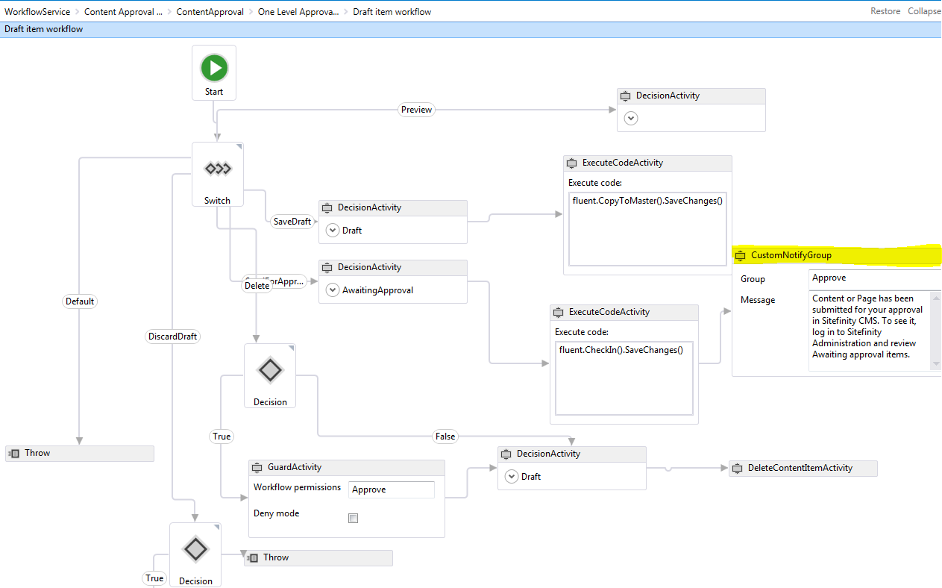
Task: Click the Workflow permissions Approve field
Action: [392, 490]
